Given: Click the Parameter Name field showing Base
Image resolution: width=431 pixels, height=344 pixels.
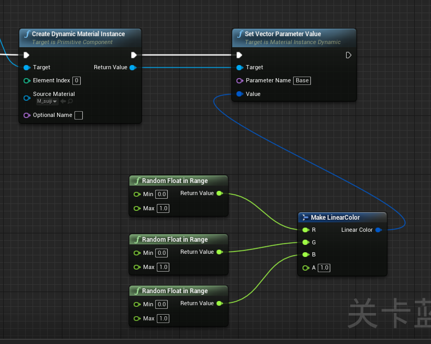Looking at the screenshot, I should [302, 80].
